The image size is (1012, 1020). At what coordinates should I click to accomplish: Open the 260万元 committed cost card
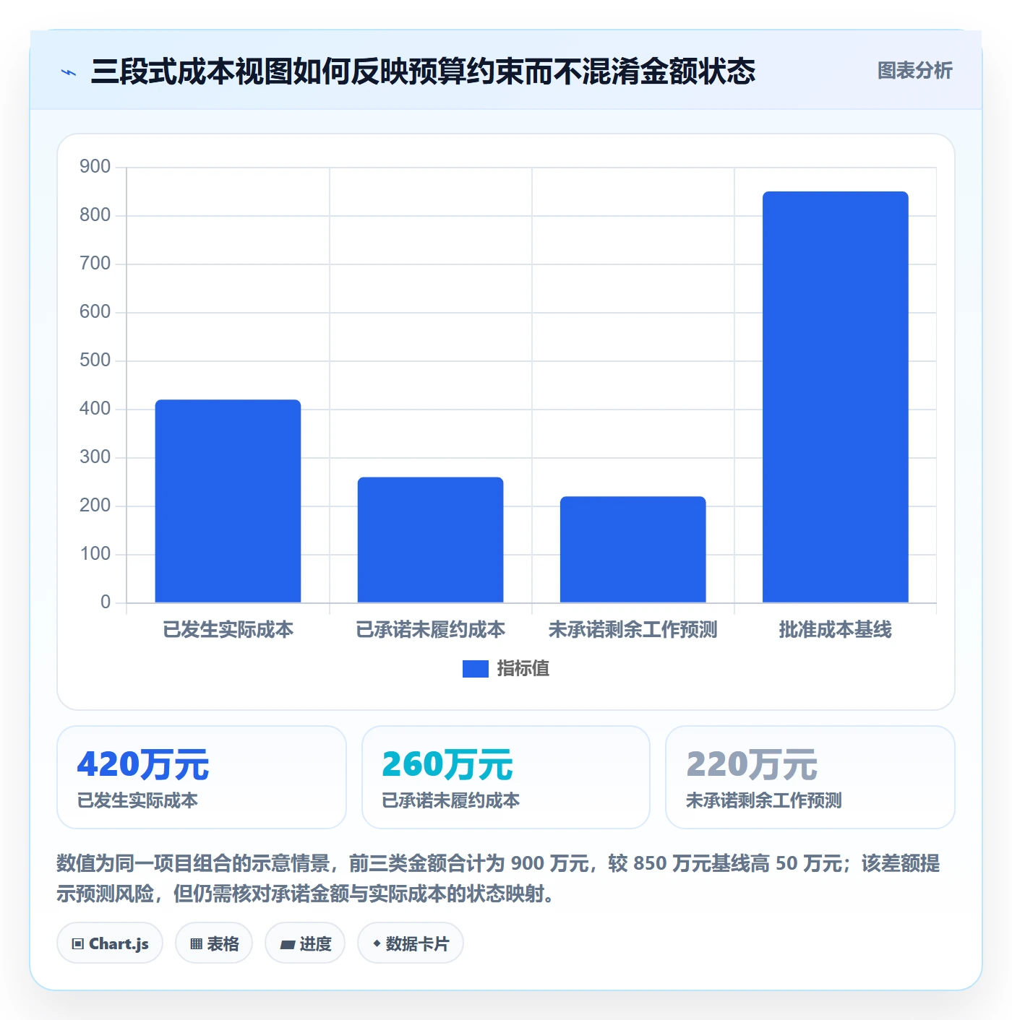click(506, 777)
